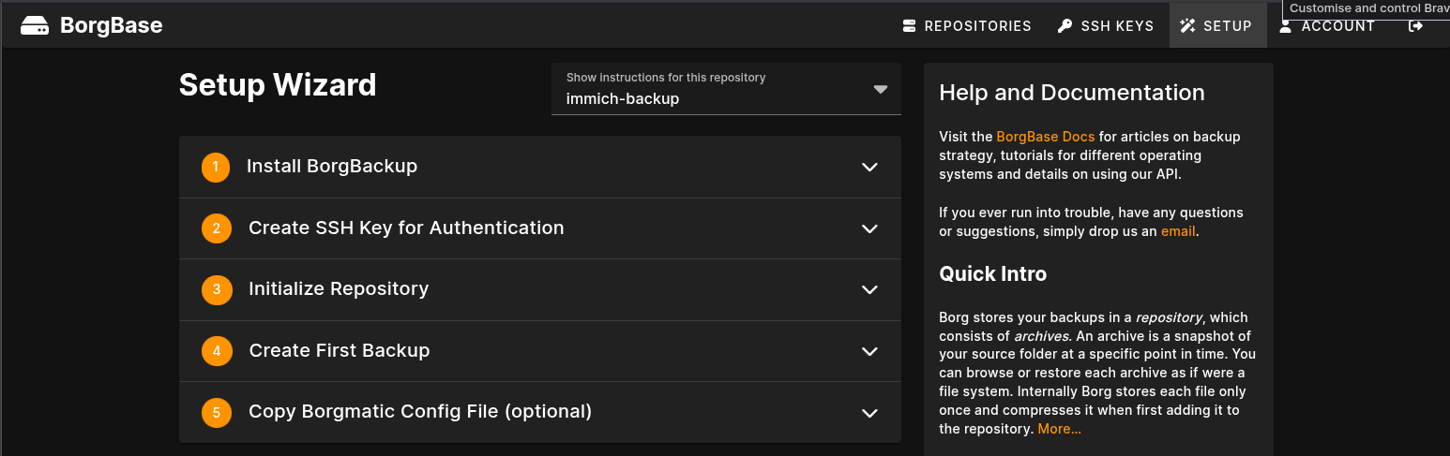
Task: Go to the SSH Keys page
Action: [x=1106, y=26]
